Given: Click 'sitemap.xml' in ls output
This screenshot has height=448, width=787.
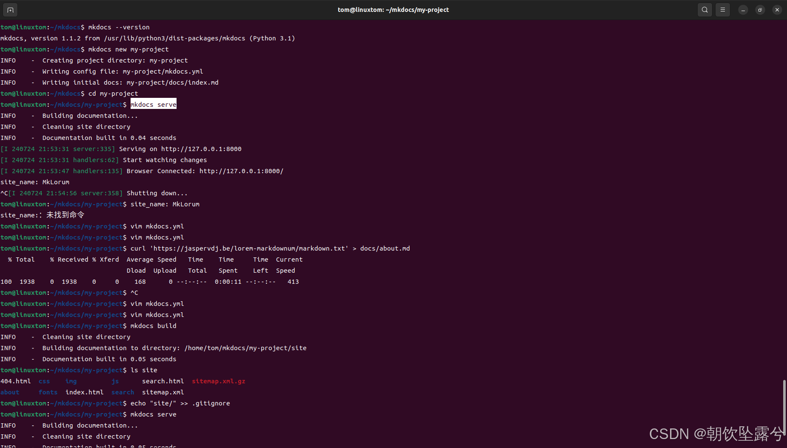Looking at the screenshot, I should pyautogui.click(x=163, y=392).
